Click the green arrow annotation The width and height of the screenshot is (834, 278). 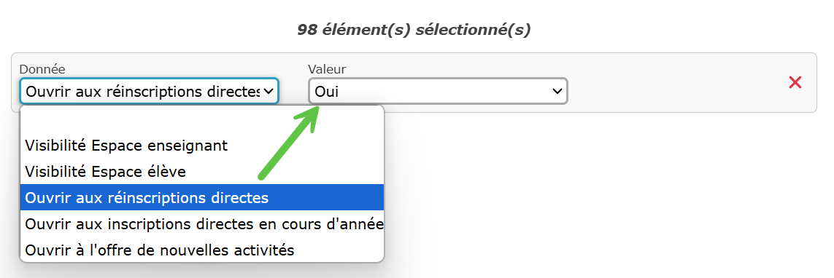coord(287,142)
